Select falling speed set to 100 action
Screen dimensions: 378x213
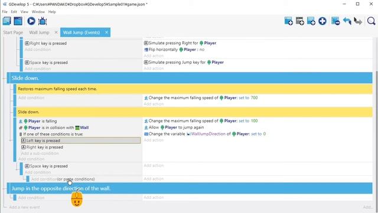201,121
